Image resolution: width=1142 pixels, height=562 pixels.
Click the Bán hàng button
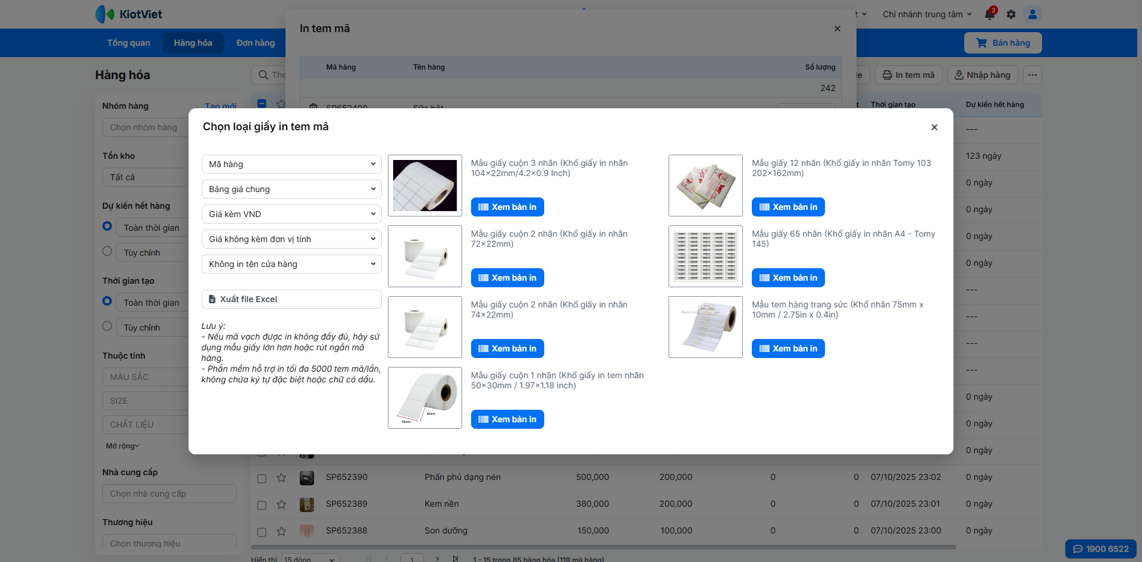click(1003, 43)
